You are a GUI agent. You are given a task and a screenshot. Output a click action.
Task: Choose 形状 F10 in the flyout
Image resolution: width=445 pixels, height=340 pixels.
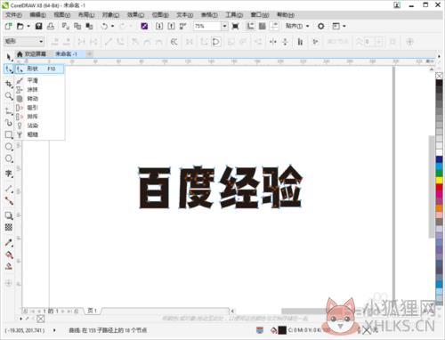[39, 69]
